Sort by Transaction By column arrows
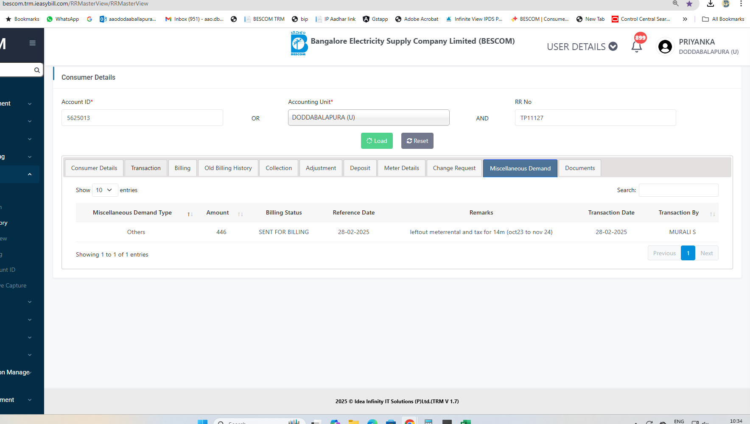 click(x=713, y=214)
